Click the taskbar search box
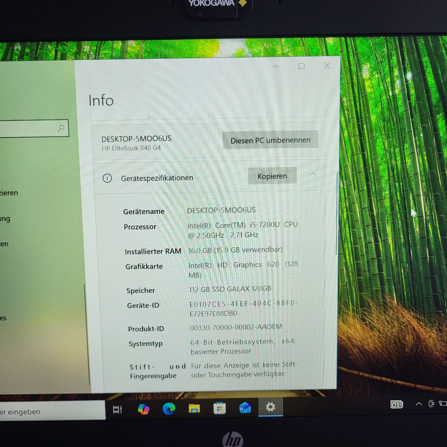The height and width of the screenshot is (447, 447). pyautogui.click(x=52, y=411)
